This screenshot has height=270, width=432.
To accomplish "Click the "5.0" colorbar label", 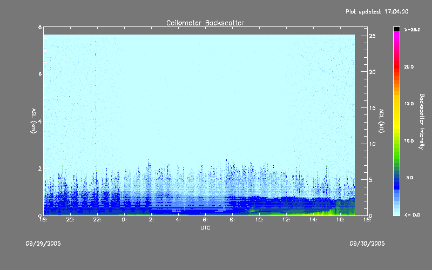I will point(410,178).
